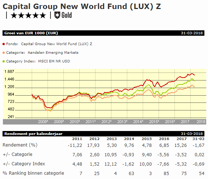Click the Rendement value 17,93

click(x=93, y=145)
